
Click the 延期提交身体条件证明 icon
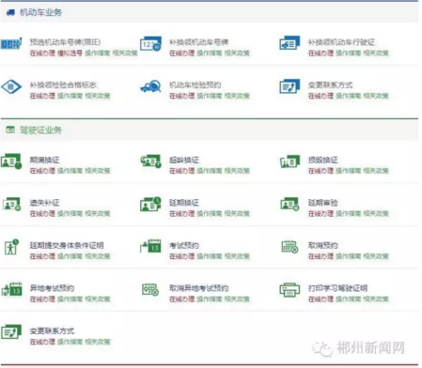click(x=11, y=247)
